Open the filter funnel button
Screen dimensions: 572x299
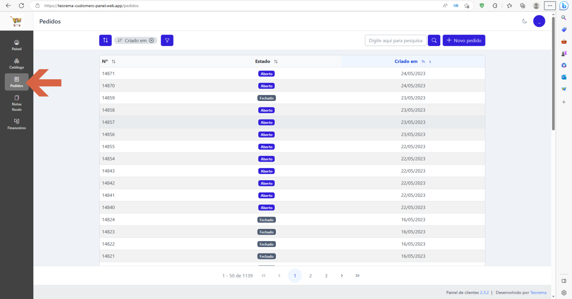(x=167, y=40)
